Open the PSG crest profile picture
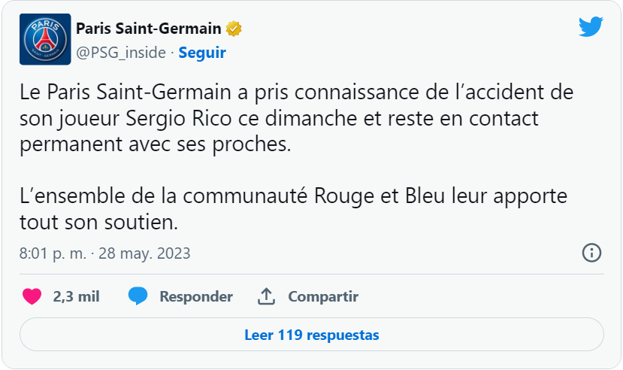The width and height of the screenshot is (623, 370). [x=45, y=39]
